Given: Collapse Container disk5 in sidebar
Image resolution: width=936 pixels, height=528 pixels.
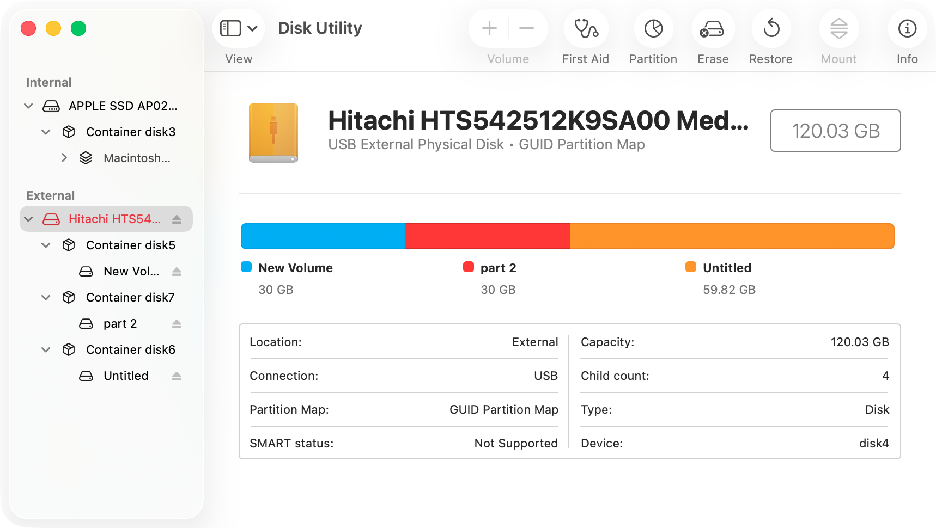Looking at the screenshot, I should [46, 245].
